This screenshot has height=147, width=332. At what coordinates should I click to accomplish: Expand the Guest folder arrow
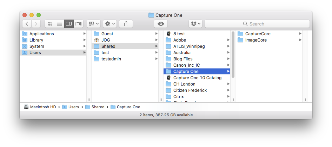pos(156,34)
